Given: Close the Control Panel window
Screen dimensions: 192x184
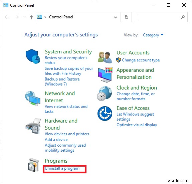Looking at the screenshot, I should click(184, 5).
